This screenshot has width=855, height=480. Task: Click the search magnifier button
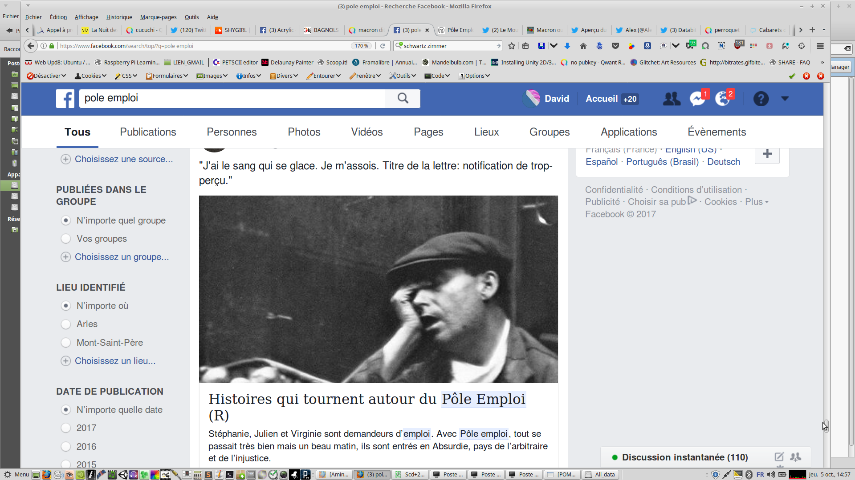click(403, 98)
